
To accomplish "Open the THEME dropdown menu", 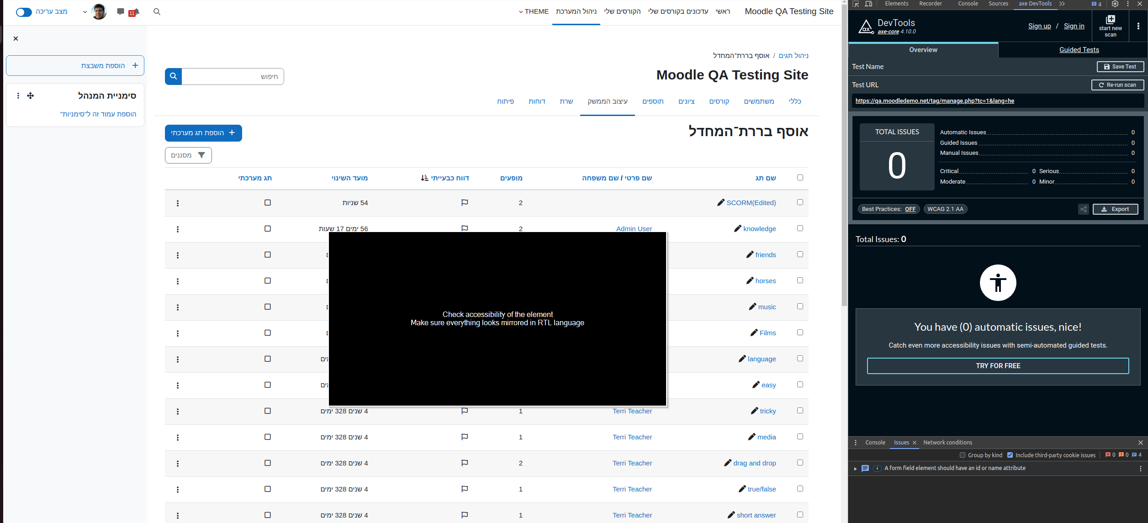I will [x=534, y=11].
